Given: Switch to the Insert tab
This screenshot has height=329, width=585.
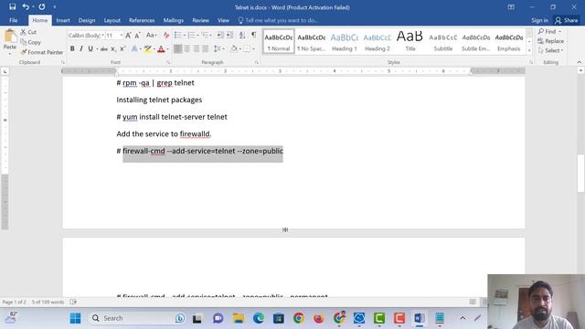Looking at the screenshot, I should (x=63, y=20).
